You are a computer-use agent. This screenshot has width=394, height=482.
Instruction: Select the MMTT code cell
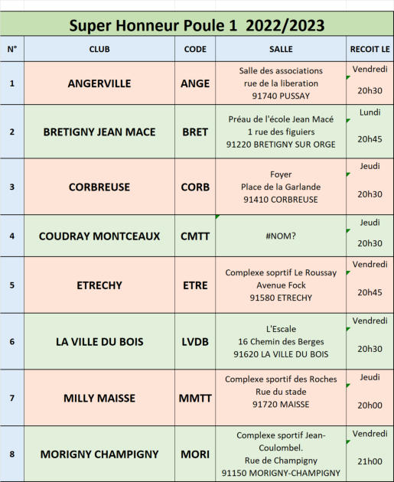(x=195, y=398)
